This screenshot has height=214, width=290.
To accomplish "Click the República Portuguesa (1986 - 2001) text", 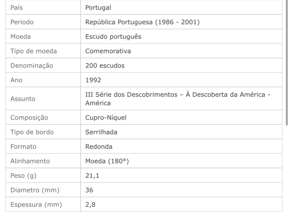I will (x=143, y=22).
